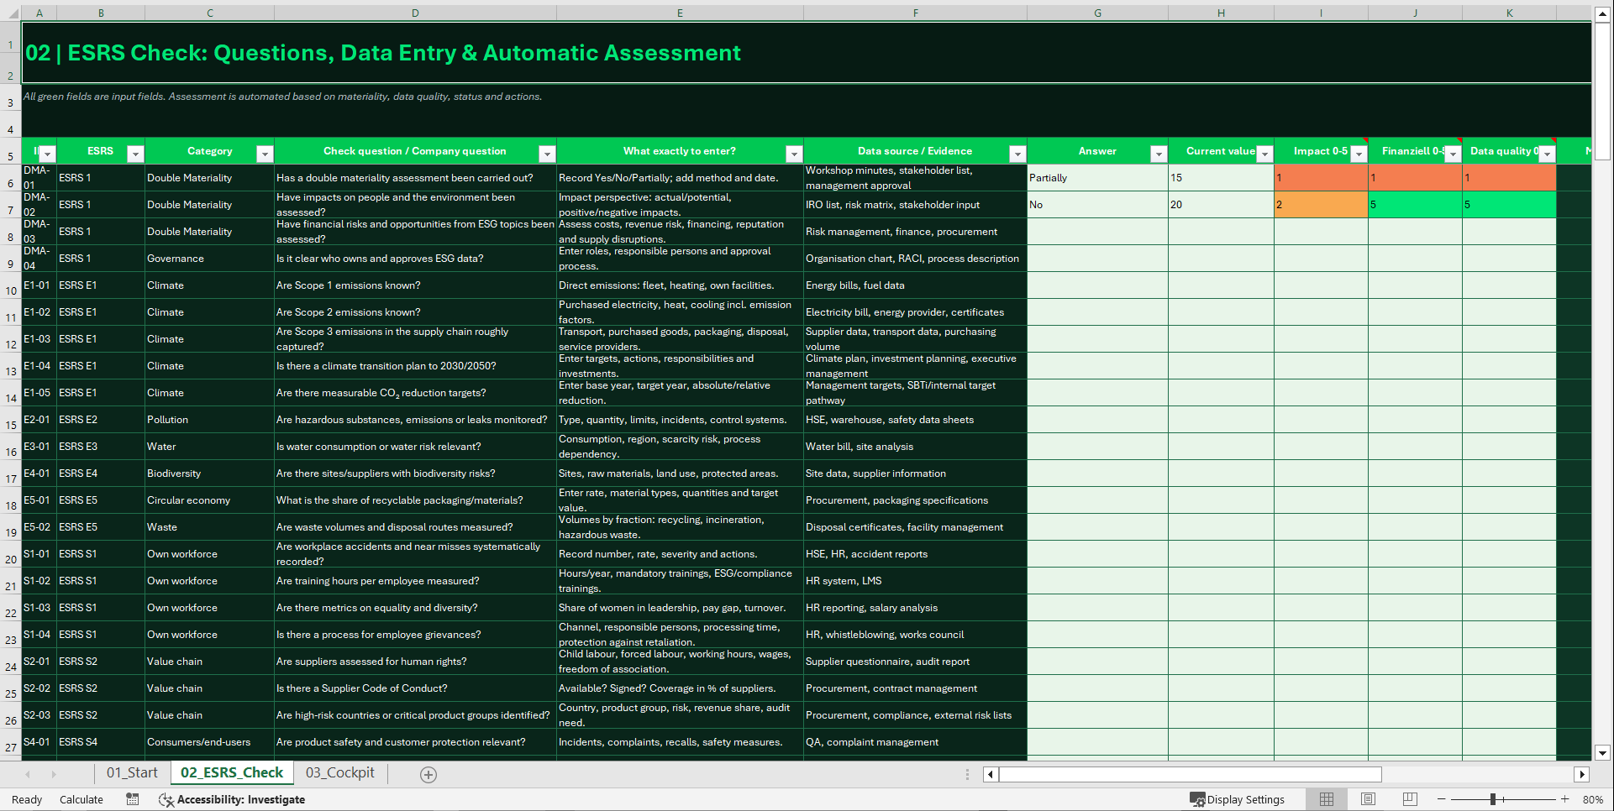Click Is there a Supplier Code of Conduct?
The width and height of the screenshot is (1614, 811).
[415, 688]
